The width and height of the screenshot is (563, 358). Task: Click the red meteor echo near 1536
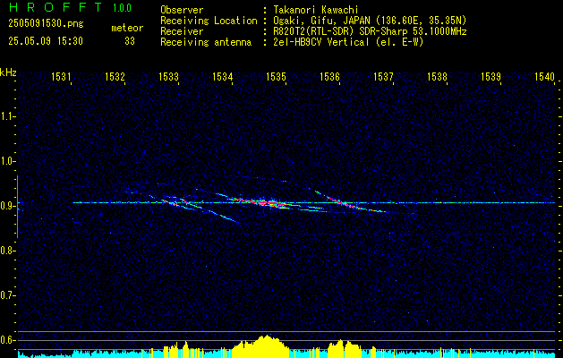345,203
